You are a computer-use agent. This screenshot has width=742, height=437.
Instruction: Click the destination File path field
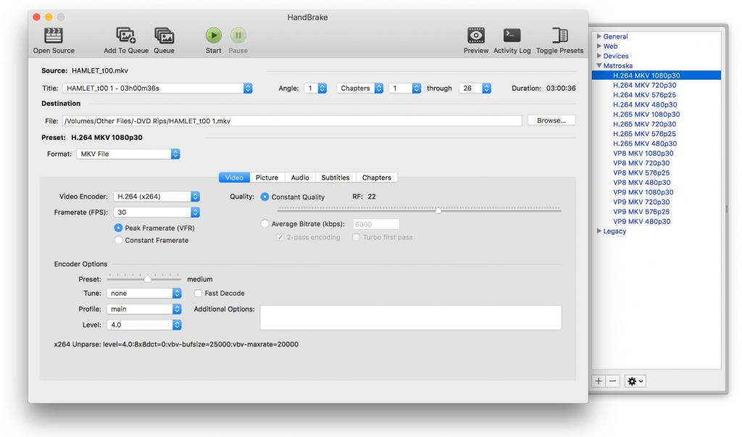coord(292,121)
